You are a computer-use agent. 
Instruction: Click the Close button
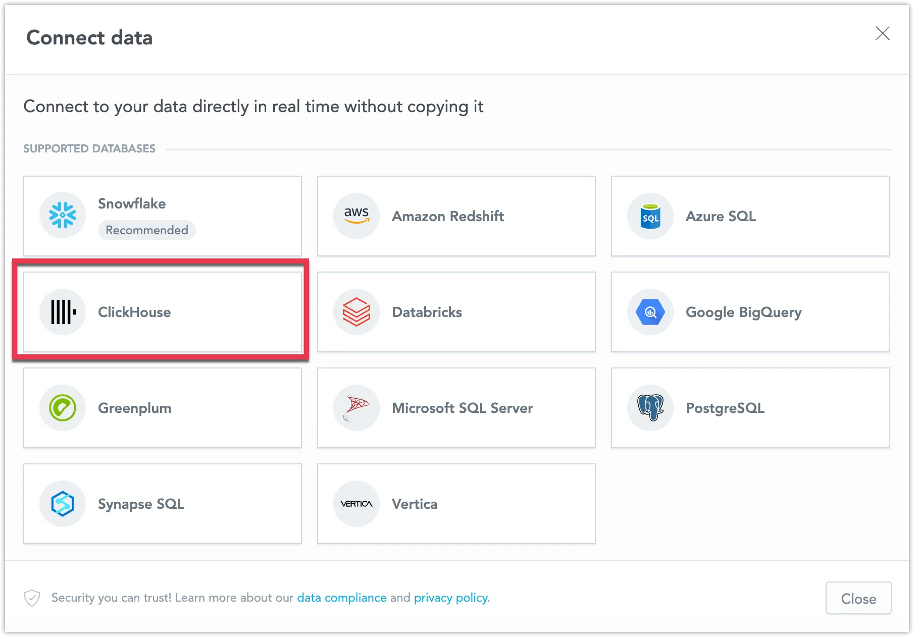(x=858, y=598)
